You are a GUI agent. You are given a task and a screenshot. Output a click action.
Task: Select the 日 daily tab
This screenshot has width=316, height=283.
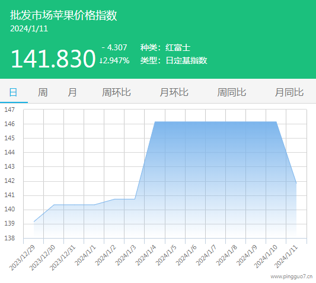coord(13,92)
